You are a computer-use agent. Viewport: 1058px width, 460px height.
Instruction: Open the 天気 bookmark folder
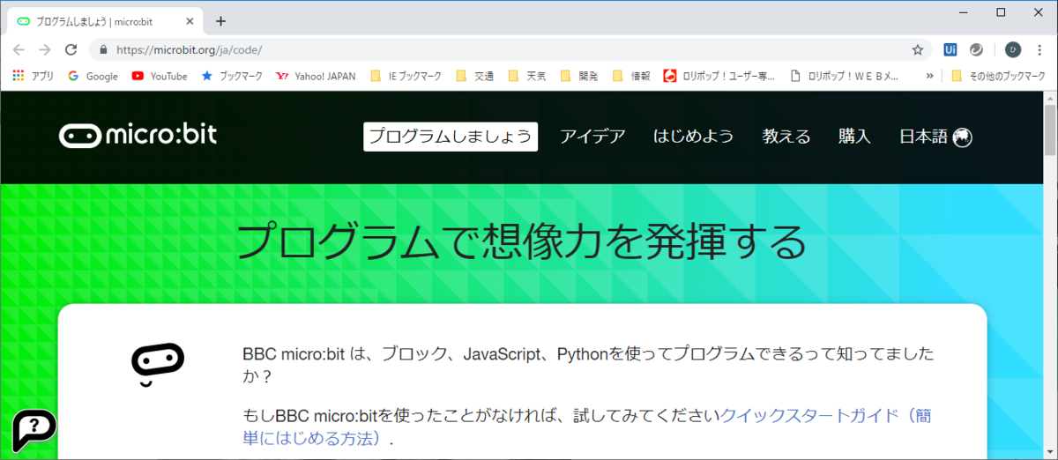526,76
